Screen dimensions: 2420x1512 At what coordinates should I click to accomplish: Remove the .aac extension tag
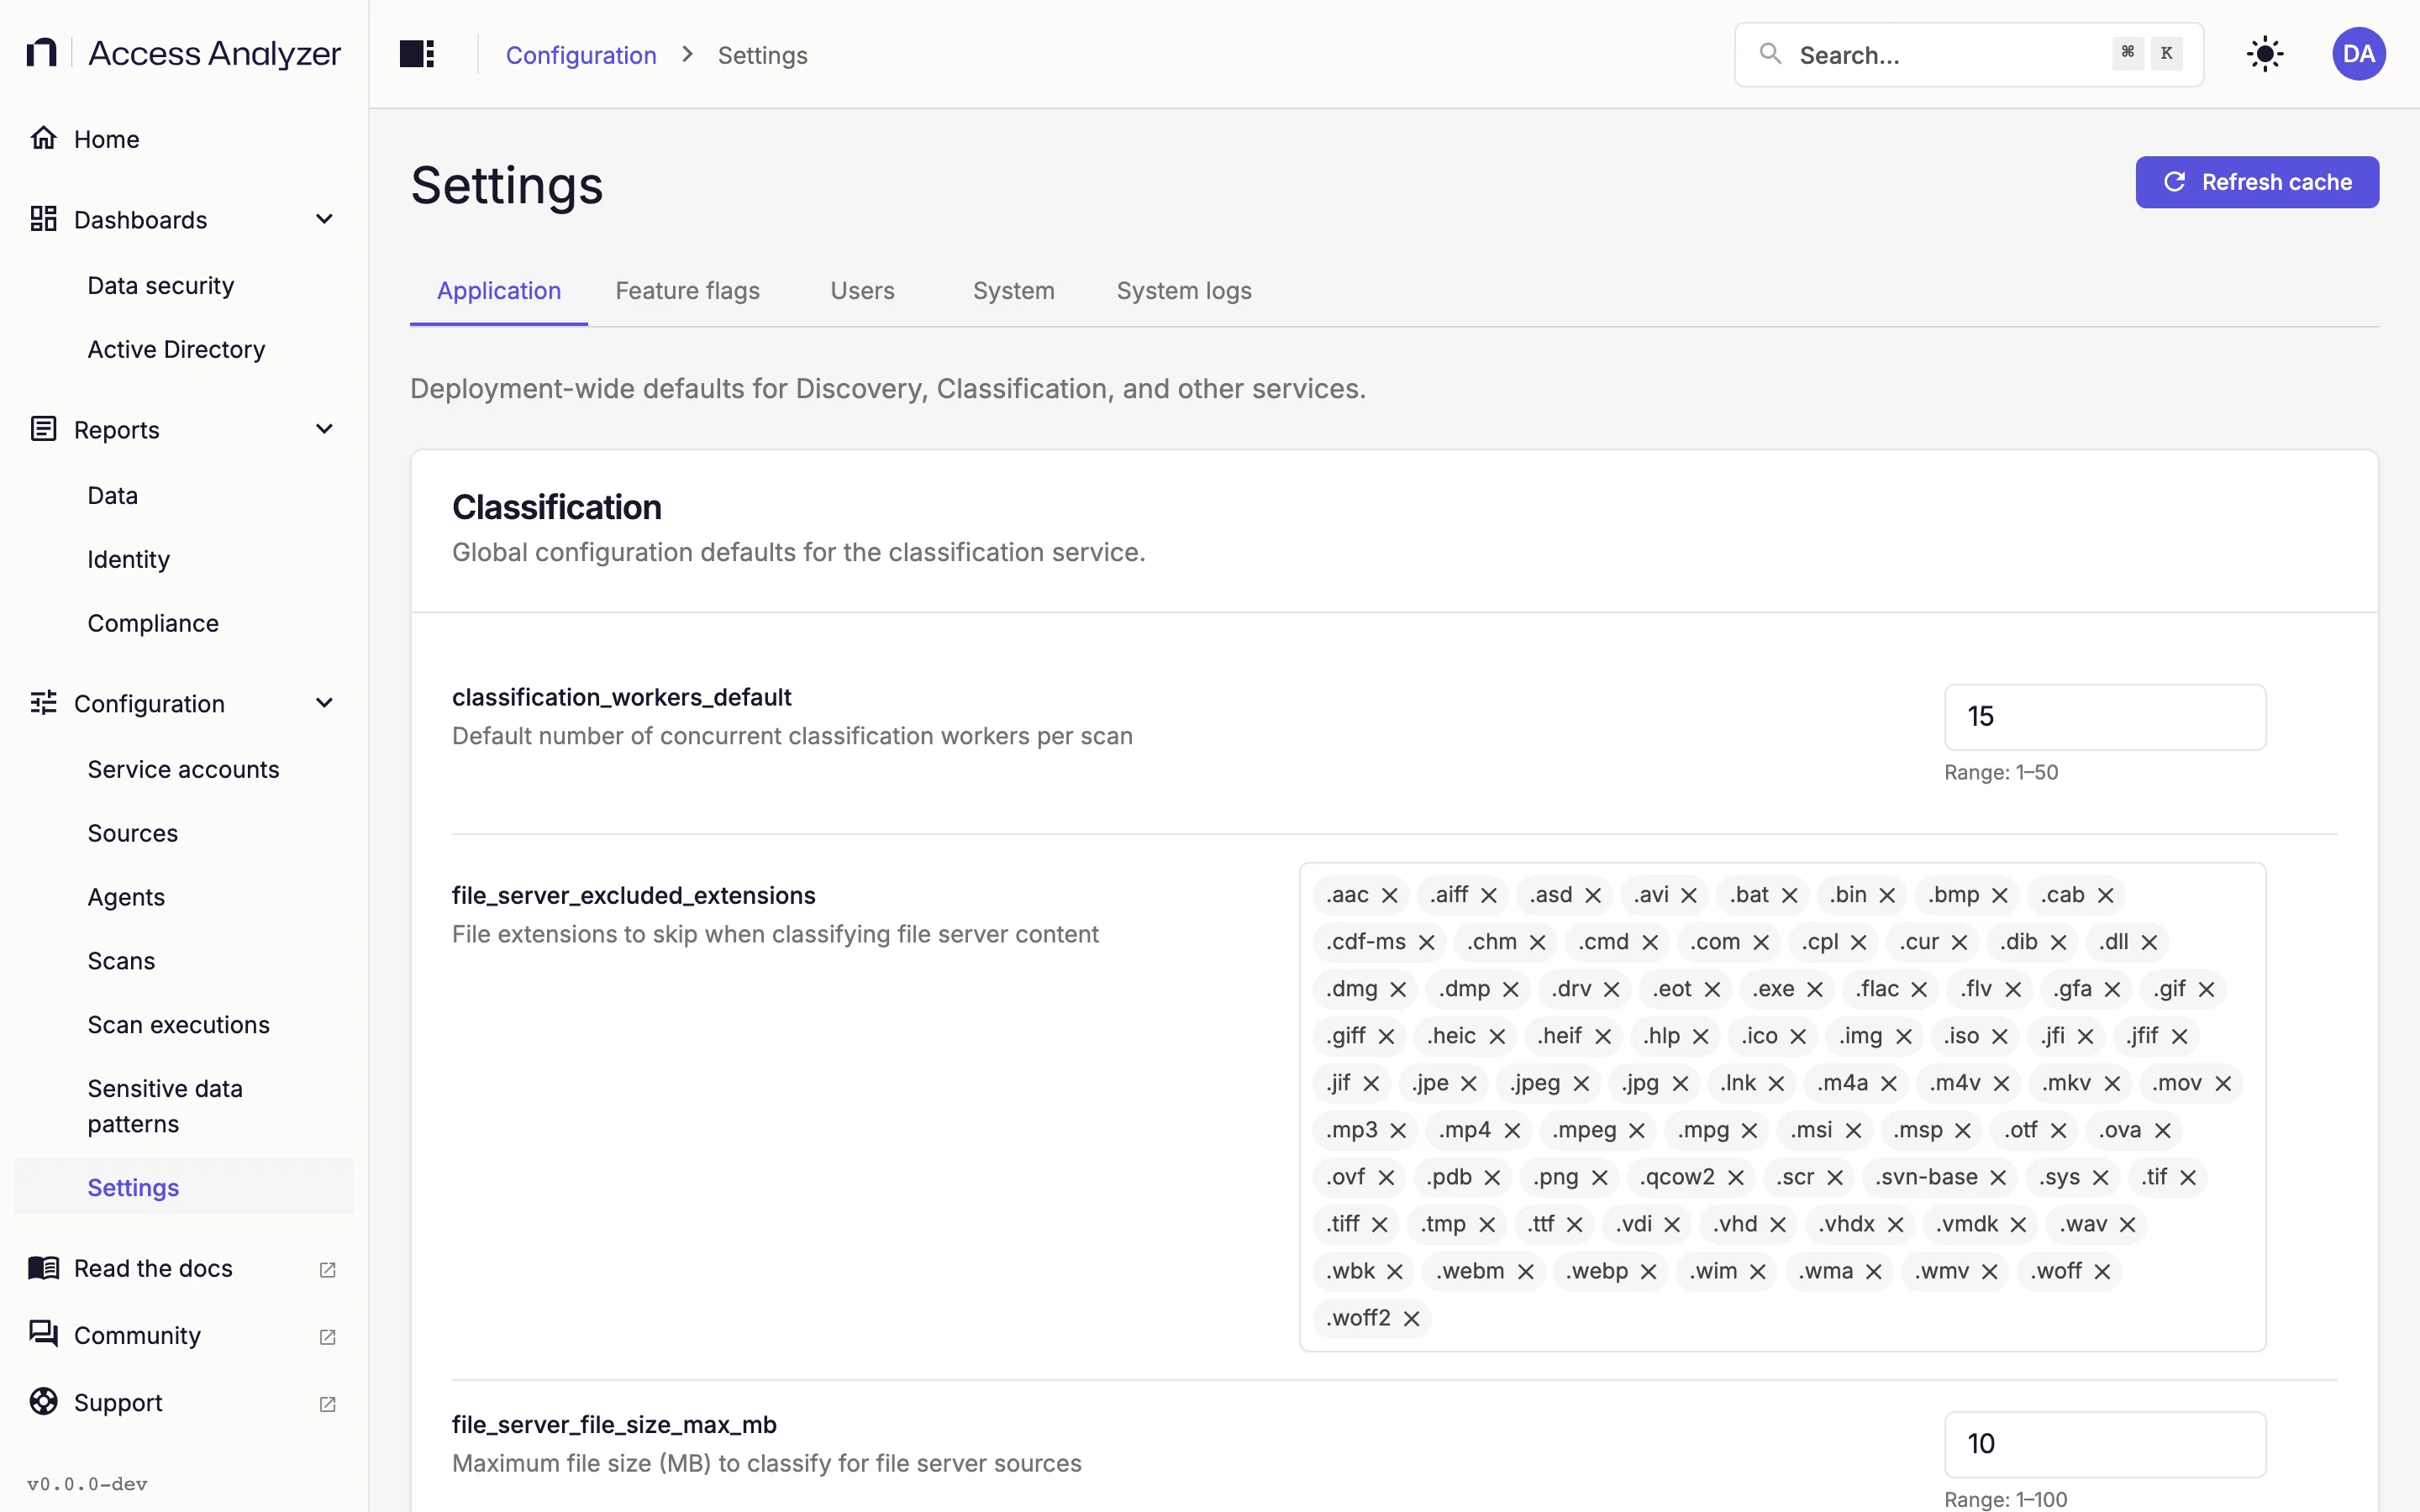click(1390, 895)
